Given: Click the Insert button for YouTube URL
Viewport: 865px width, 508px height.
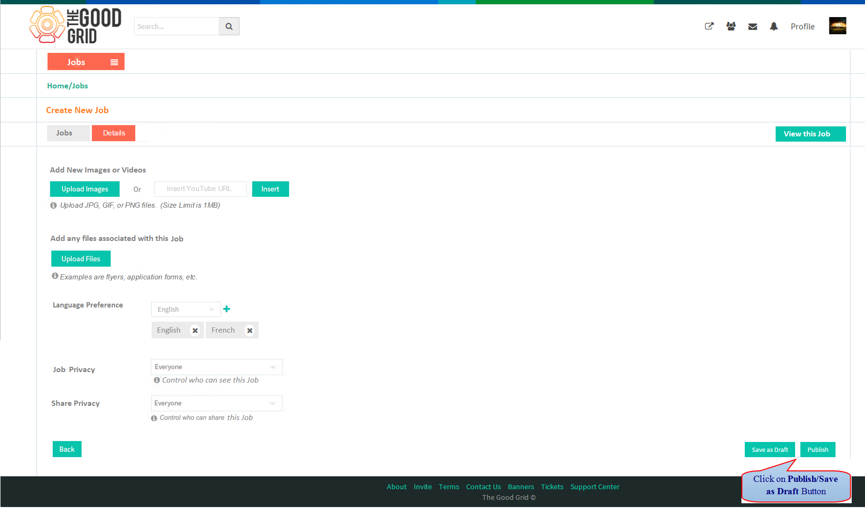Looking at the screenshot, I should (270, 189).
